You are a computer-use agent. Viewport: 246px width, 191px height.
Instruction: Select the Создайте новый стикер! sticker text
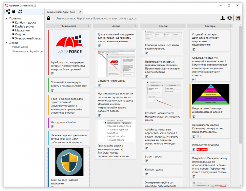163,116
